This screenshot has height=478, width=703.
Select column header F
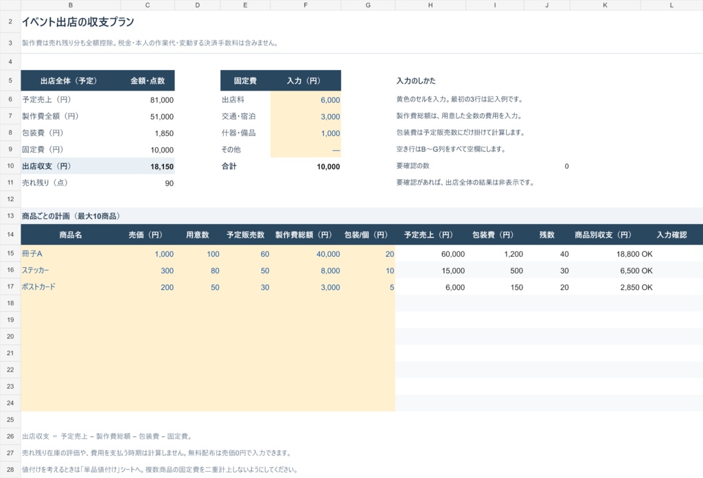[x=306, y=5]
